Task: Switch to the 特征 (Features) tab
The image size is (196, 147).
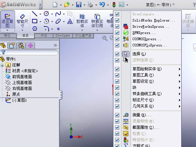Action: pos(7,36)
